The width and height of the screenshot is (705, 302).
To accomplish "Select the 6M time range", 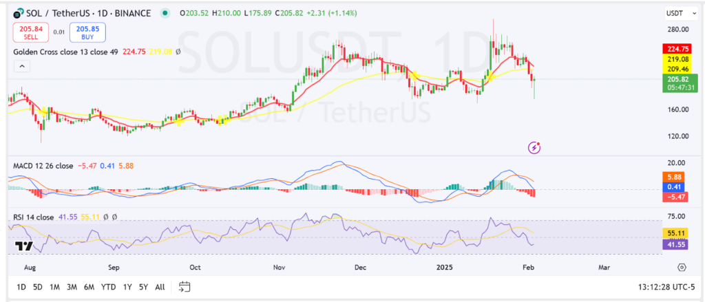I will coord(89,287).
